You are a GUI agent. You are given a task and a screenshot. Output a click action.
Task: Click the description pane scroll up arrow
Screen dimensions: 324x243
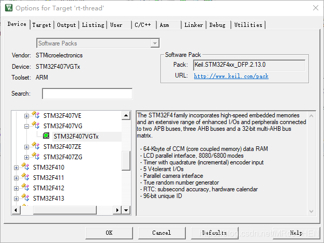(x=312, y=116)
